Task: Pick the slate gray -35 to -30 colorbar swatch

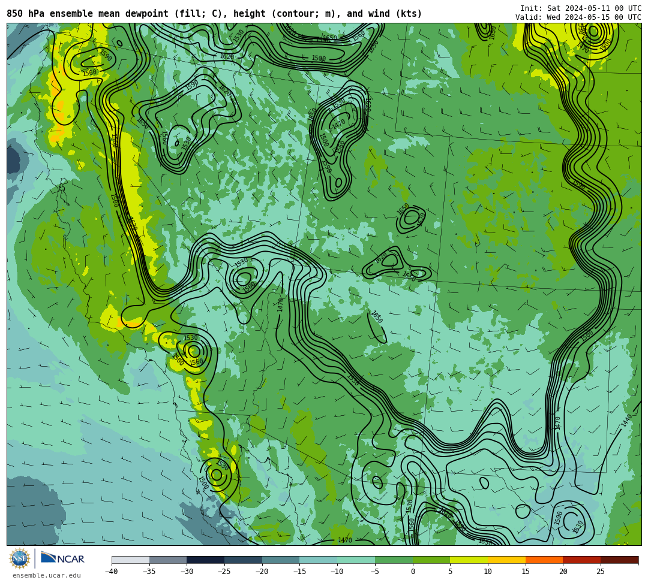Action: (168, 560)
